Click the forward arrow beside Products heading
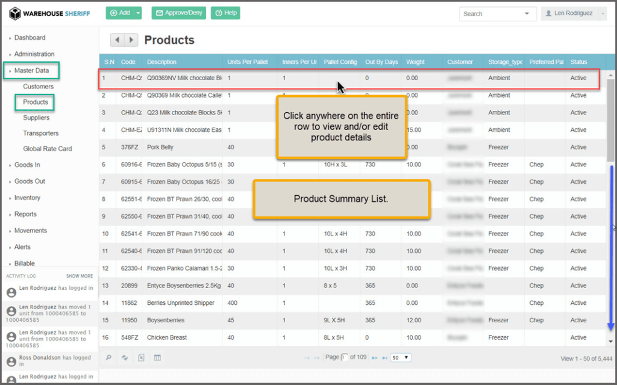617x385 pixels. tap(131, 40)
